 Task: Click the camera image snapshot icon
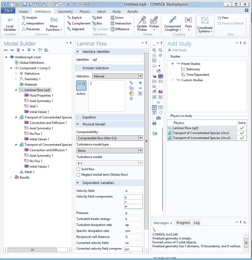click(158, 118)
